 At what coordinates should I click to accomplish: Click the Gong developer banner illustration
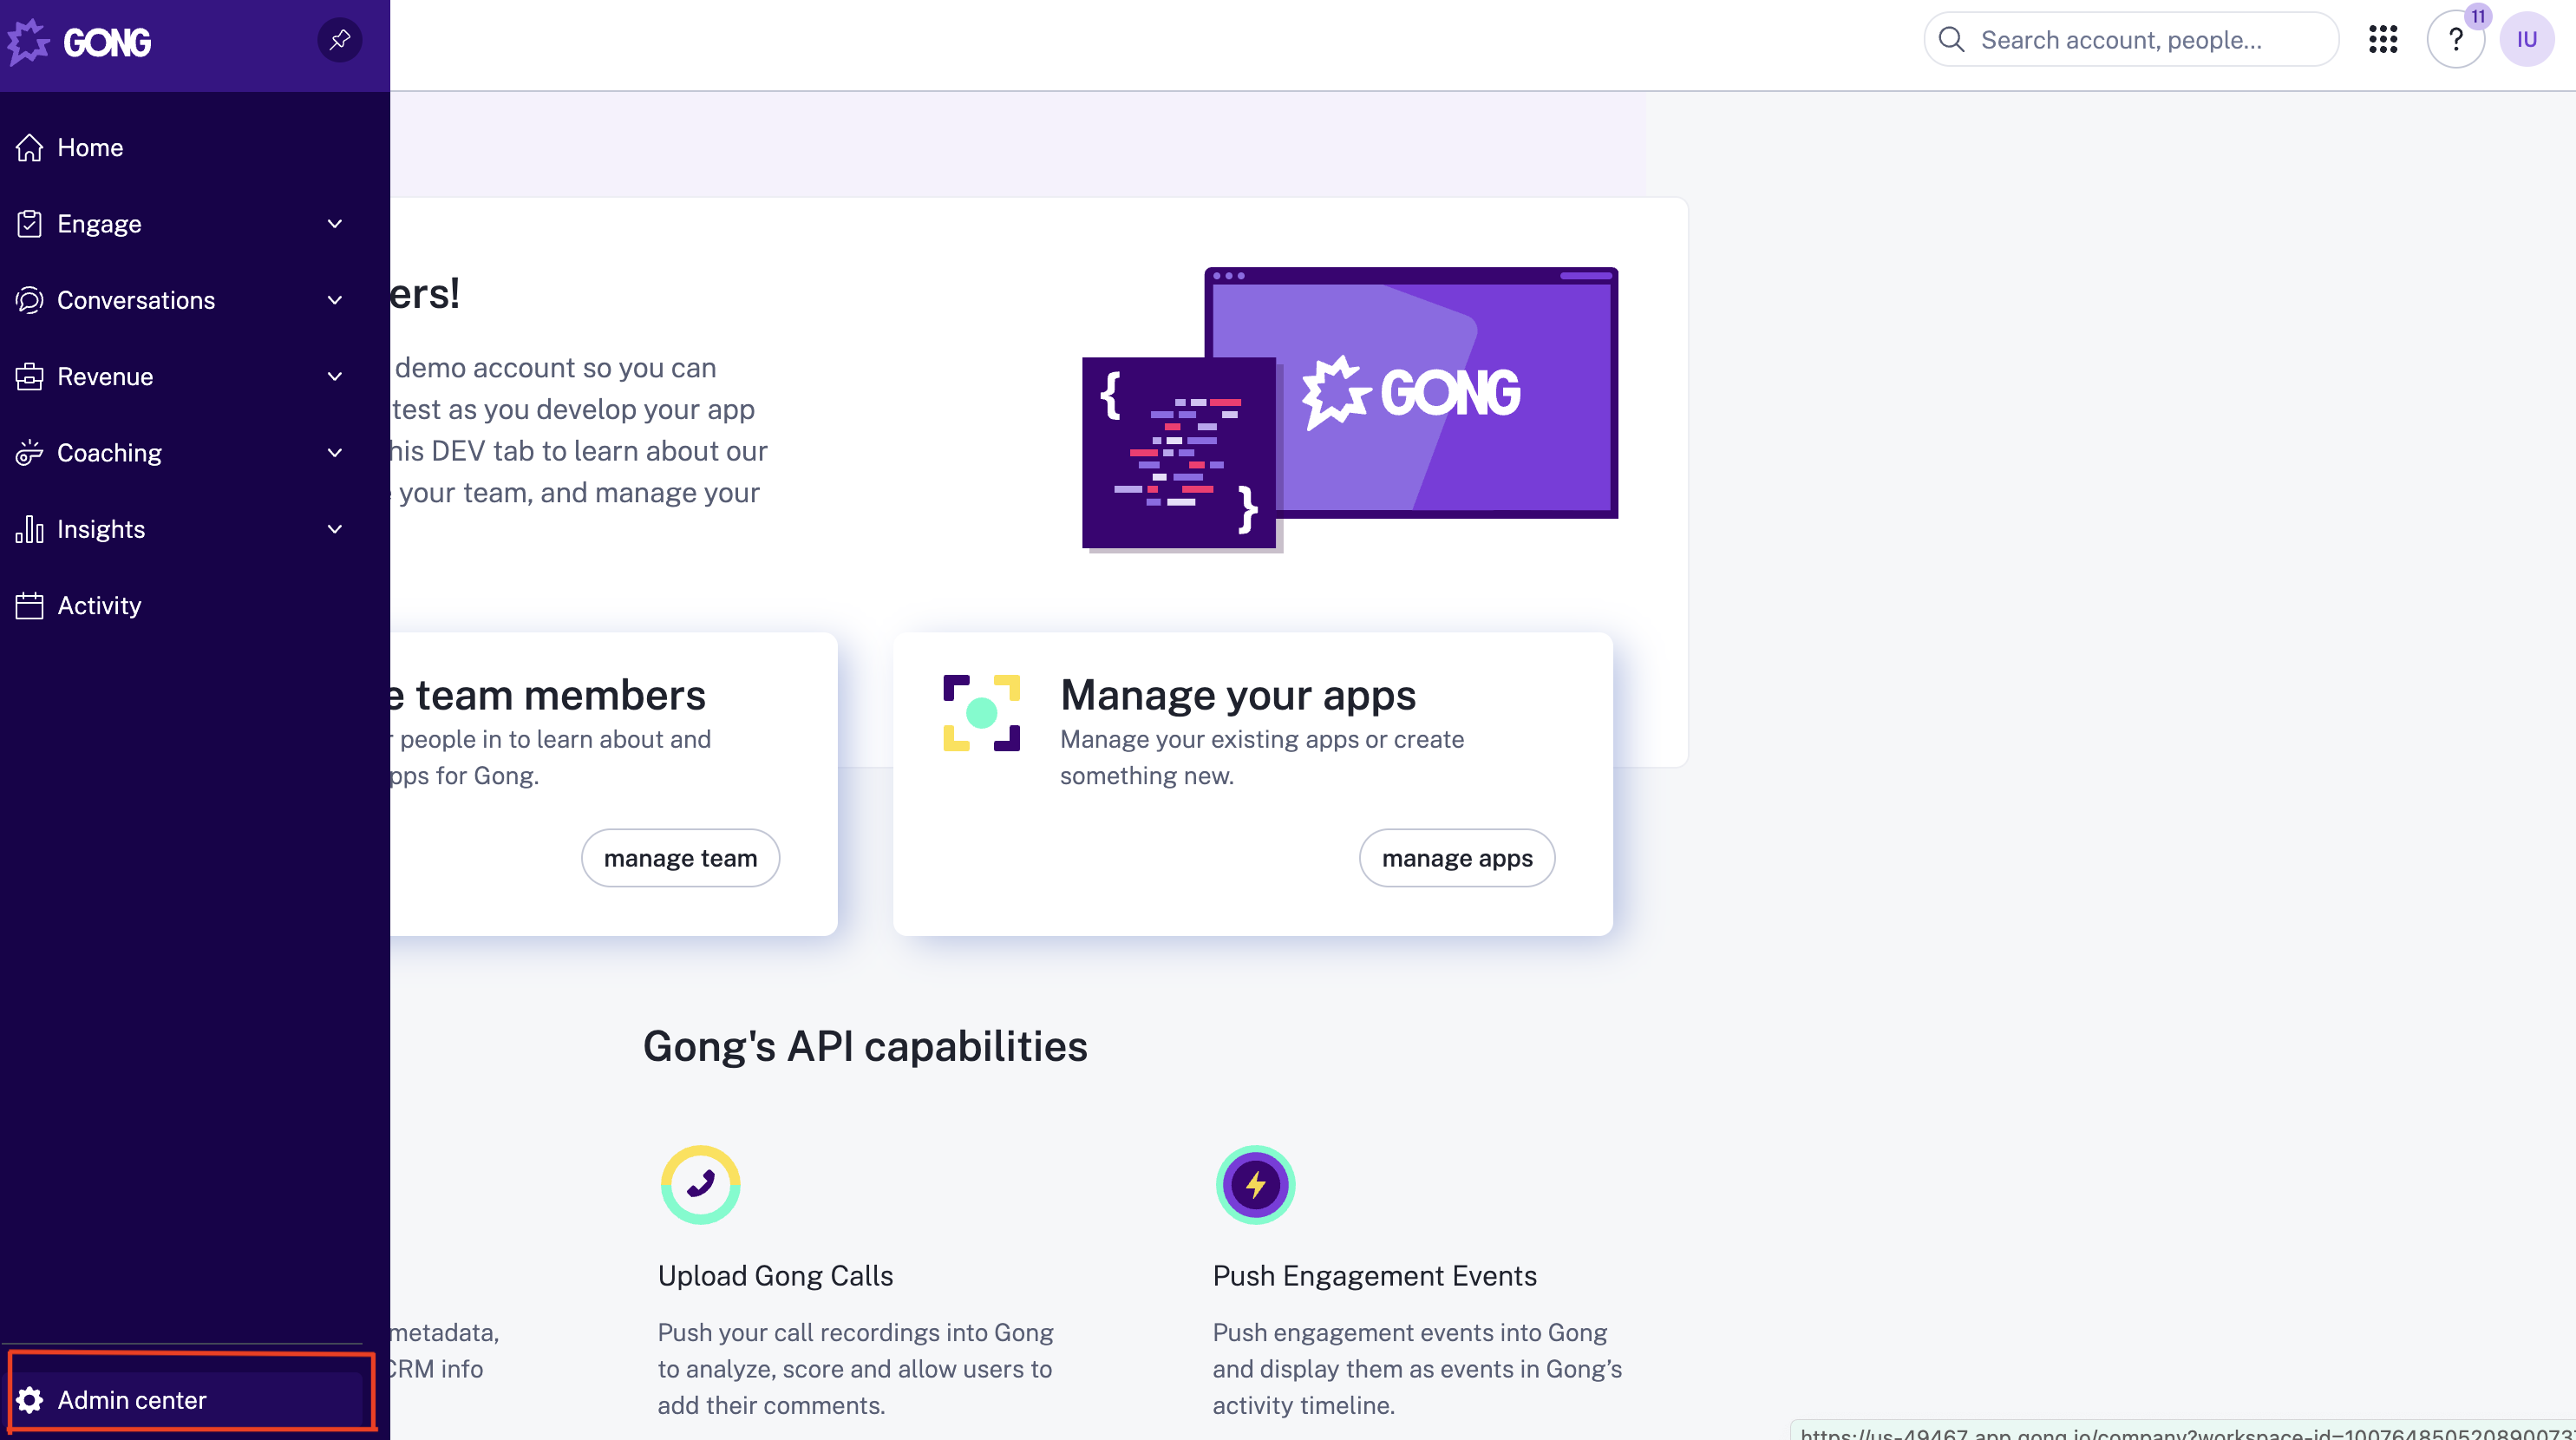(x=1350, y=409)
